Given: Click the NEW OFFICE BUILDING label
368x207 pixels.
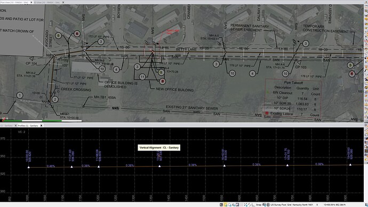Looking at the screenshot, I should click(x=174, y=90).
